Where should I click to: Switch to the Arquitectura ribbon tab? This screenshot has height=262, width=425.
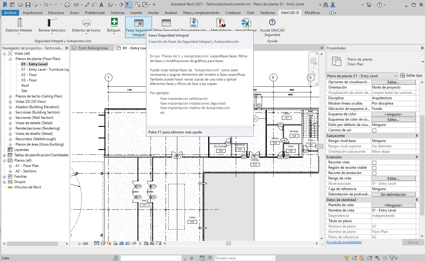(x=32, y=13)
